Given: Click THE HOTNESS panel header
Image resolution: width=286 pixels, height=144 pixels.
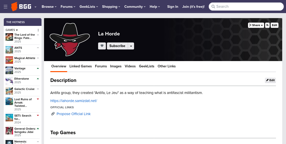Looking at the screenshot, I should point(23,22).
